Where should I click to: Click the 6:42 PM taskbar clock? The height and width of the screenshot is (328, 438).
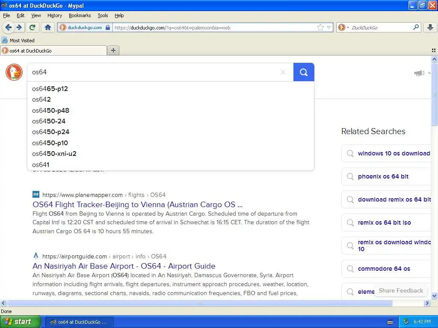point(422,322)
